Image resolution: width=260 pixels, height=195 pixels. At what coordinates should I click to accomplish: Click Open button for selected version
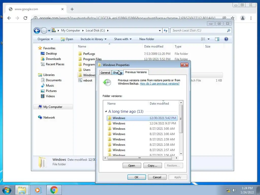coord(132,166)
